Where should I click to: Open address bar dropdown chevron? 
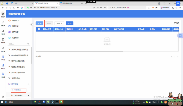click(105, 8)
